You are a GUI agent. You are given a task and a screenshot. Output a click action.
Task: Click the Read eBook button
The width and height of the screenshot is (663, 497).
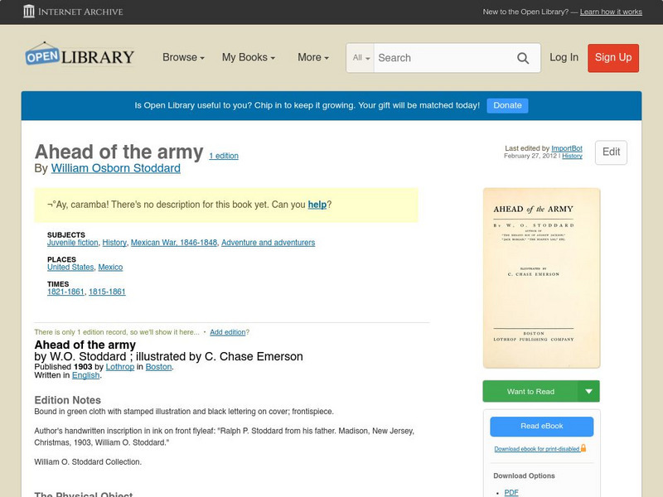click(541, 426)
